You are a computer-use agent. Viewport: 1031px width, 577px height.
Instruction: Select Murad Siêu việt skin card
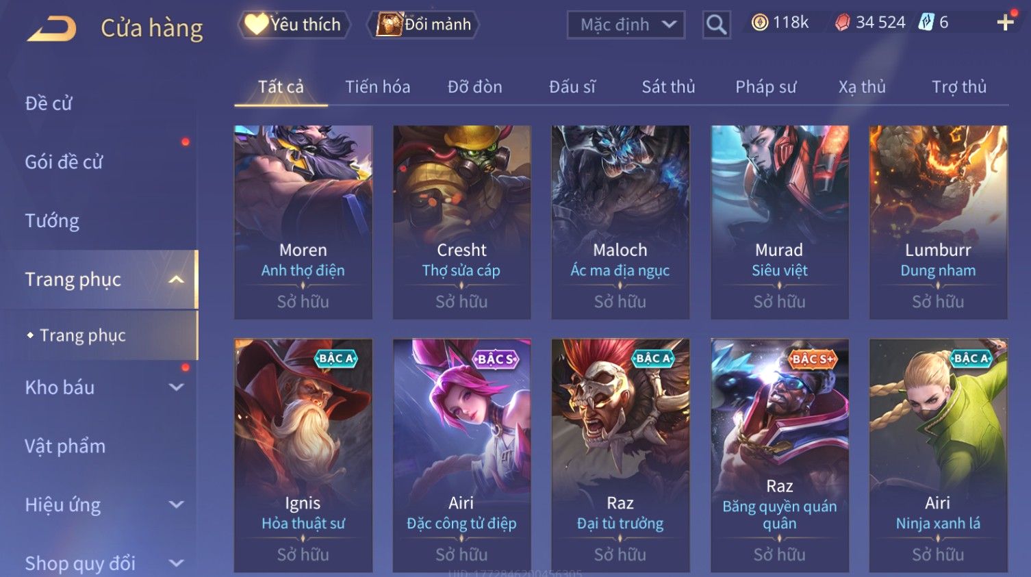(780, 222)
